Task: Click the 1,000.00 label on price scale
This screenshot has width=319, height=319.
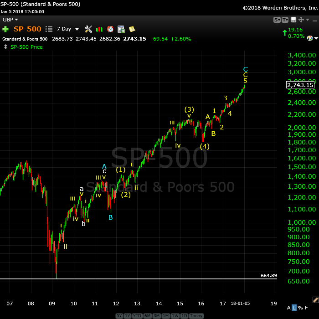Action: point(302,222)
